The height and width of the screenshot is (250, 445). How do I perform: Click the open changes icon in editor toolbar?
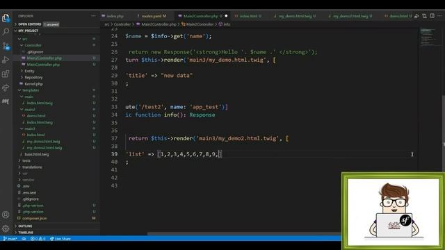click(424, 16)
